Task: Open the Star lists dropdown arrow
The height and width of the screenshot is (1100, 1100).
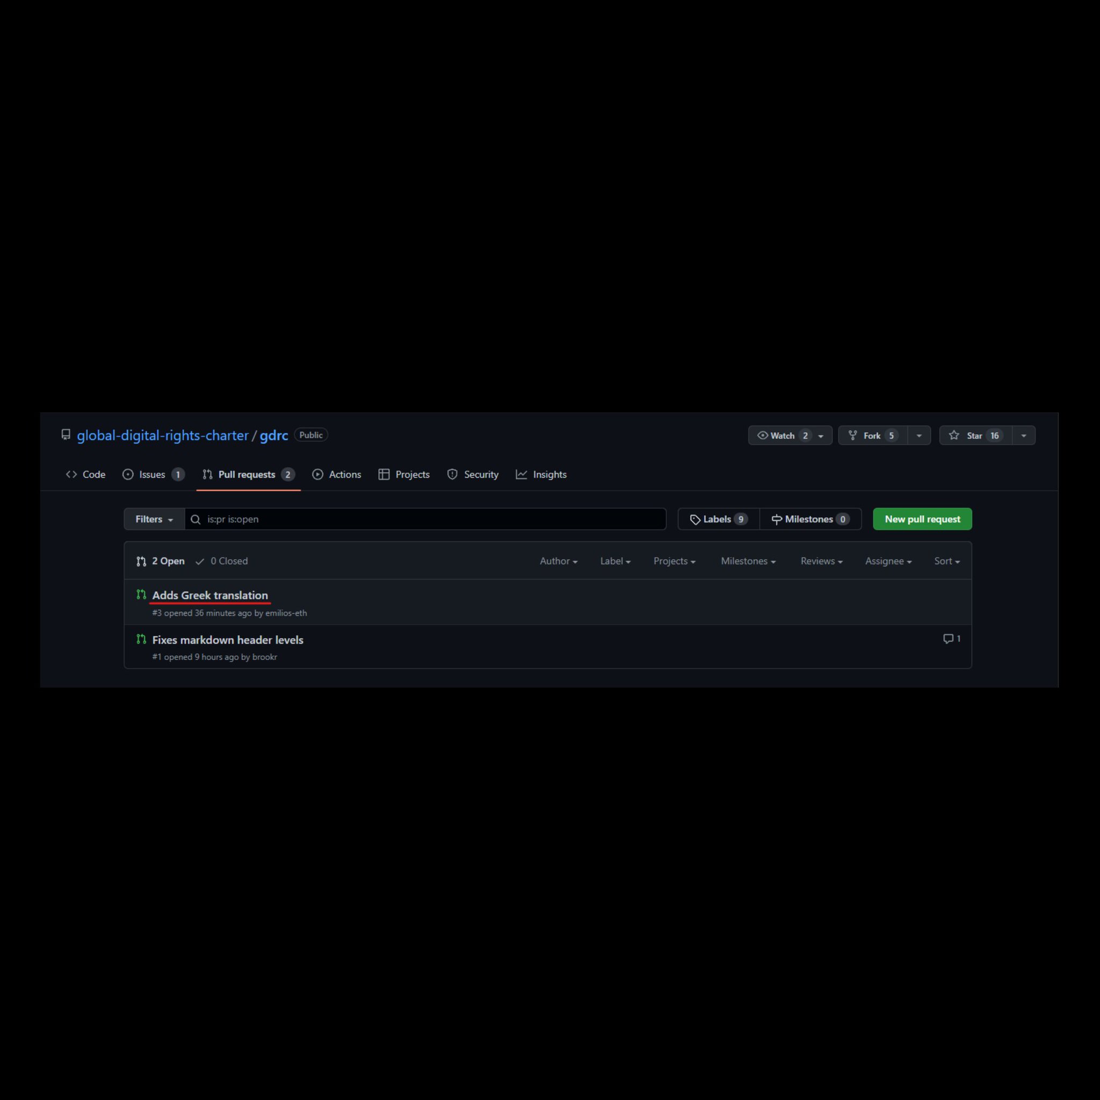Action: click(x=1024, y=436)
